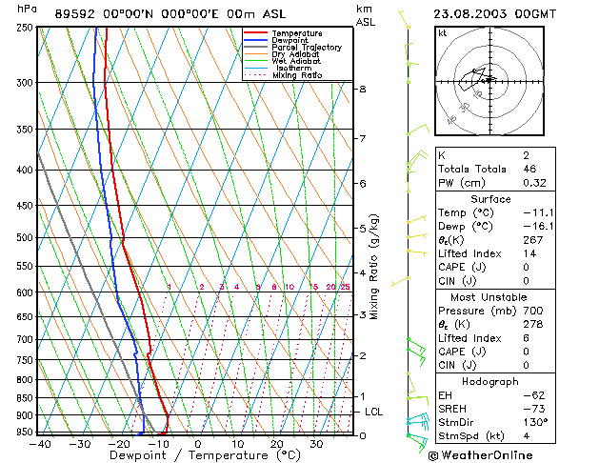This screenshot has width=599, height=463.
Task: Select the Wet Adiabat legend label
Action: [x=296, y=61]
